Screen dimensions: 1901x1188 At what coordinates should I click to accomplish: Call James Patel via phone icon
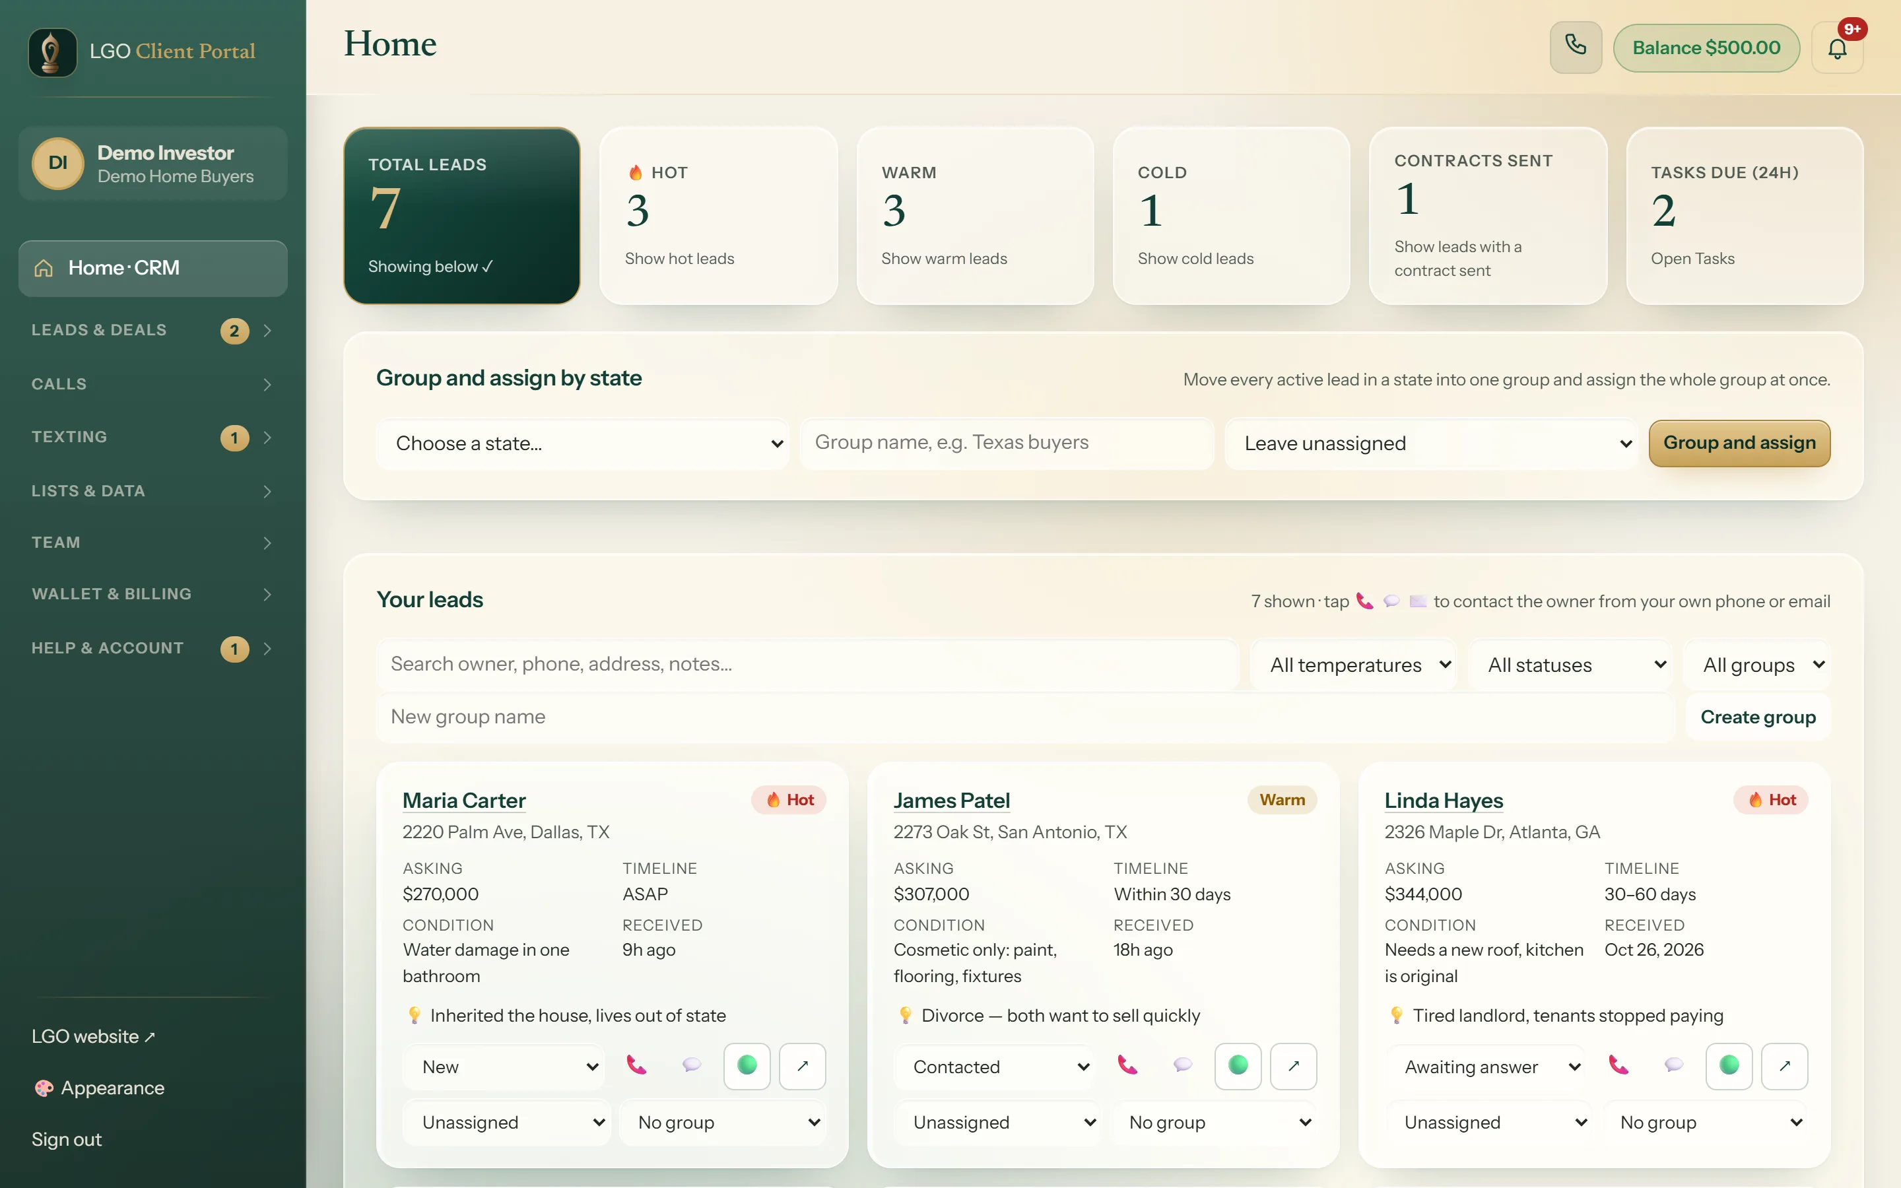[1127, 1065]
